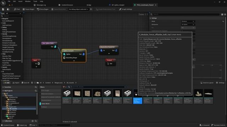Open the No debug object selected dropdown

point(78,9)
